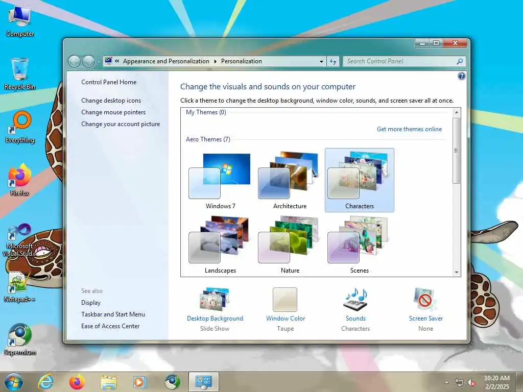Select the Notepad++ desktop shortcut

[20, 287]
